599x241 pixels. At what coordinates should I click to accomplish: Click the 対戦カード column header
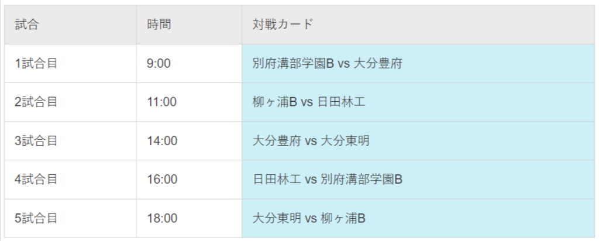[x=418, y=25]
